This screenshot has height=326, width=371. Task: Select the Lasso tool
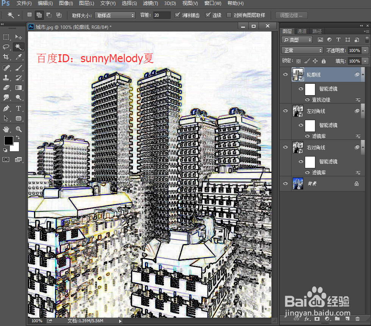6,47
